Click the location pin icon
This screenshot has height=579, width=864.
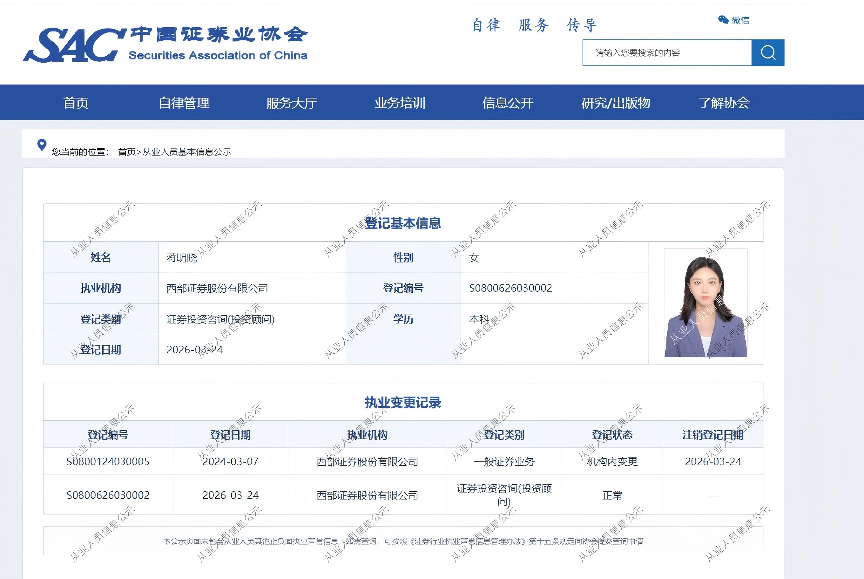42,145
